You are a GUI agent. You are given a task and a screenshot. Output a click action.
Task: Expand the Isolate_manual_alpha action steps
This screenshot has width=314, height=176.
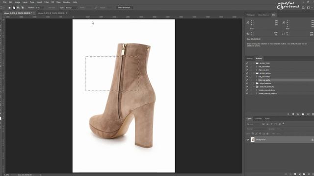point(257,90)
